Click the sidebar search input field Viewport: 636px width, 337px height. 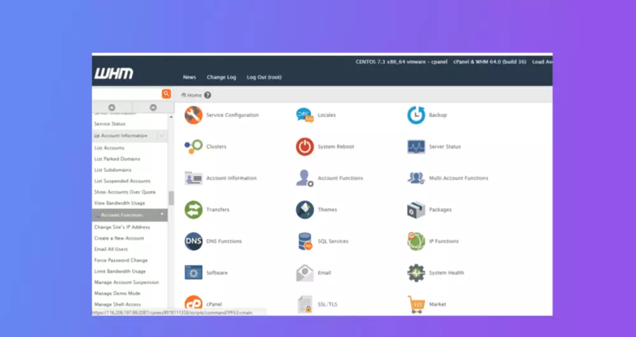click(127, 94)
